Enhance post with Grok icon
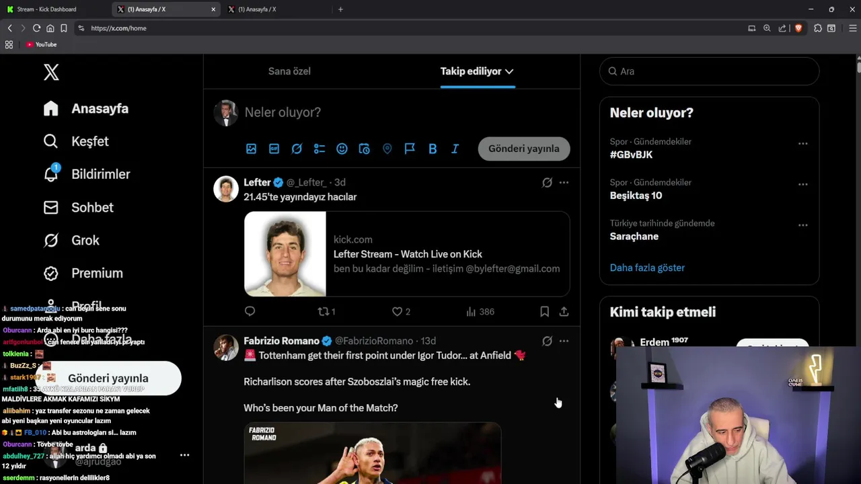Image resolution: width=861 pixels, height=484 pixels. tap(297, 149)
